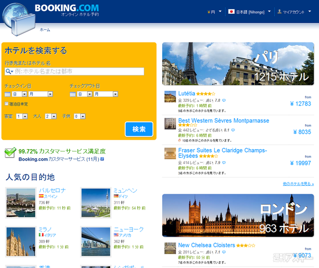319x268 pixels.
Task: Open the New York bridge thumbnail
Action: click(x=96, y=241)
